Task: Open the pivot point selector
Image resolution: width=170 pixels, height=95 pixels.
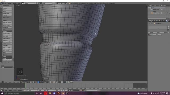Action: pos(34,82)
